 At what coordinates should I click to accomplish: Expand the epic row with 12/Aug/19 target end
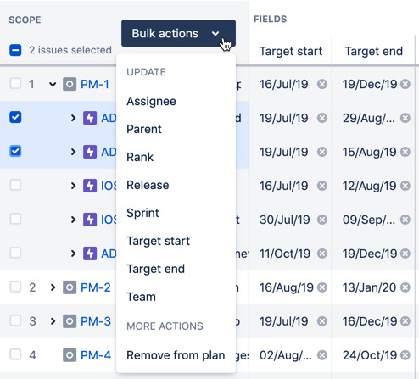(73, 186)
